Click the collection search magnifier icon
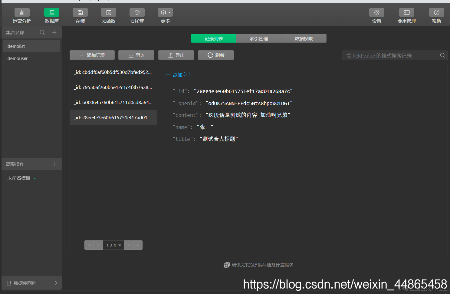450x294 pixels. click(42, 32)
